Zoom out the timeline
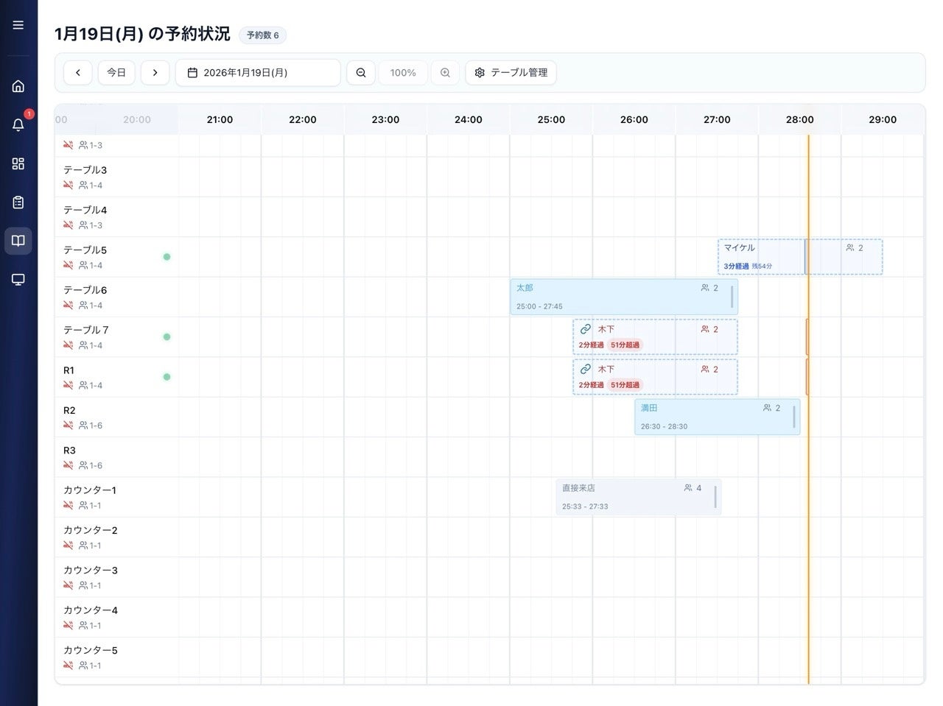This screenshot has width=943, height=706. (361, 73)
